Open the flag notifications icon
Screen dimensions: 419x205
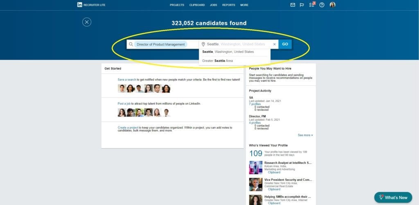point(302,5)
